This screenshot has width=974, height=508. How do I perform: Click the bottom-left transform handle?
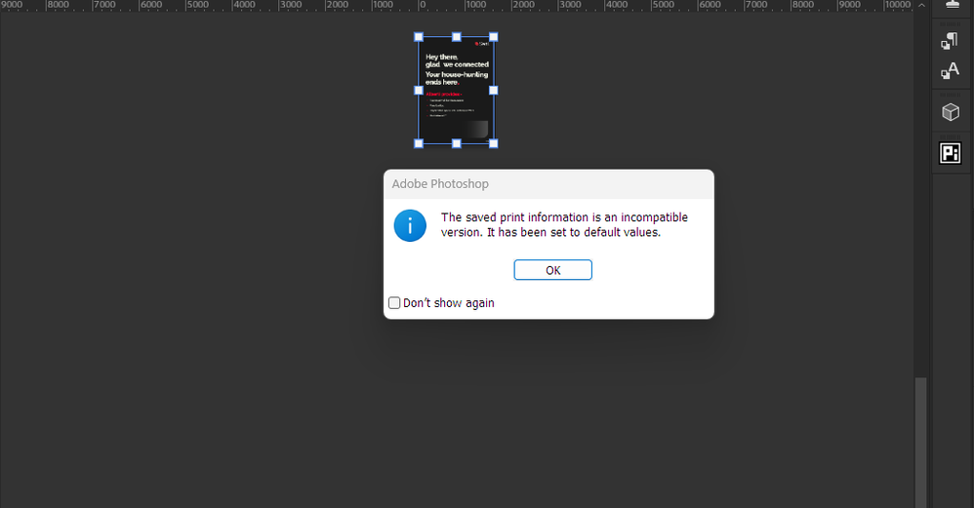point(419,144)
